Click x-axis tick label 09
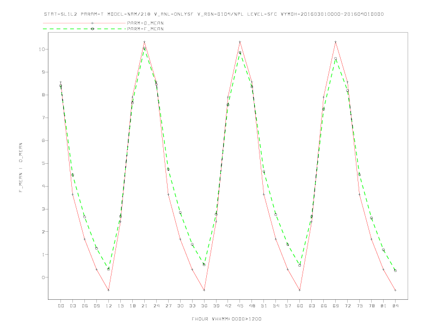Viewport: 431px width, 333px height. (x=96, y=306)
